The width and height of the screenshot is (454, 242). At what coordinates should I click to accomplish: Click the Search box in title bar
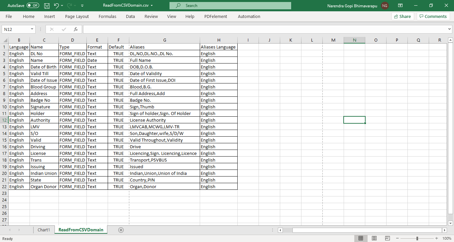230,6
